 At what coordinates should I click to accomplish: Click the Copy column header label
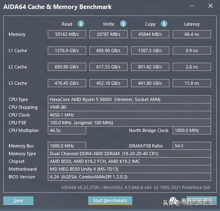(150, 24)
